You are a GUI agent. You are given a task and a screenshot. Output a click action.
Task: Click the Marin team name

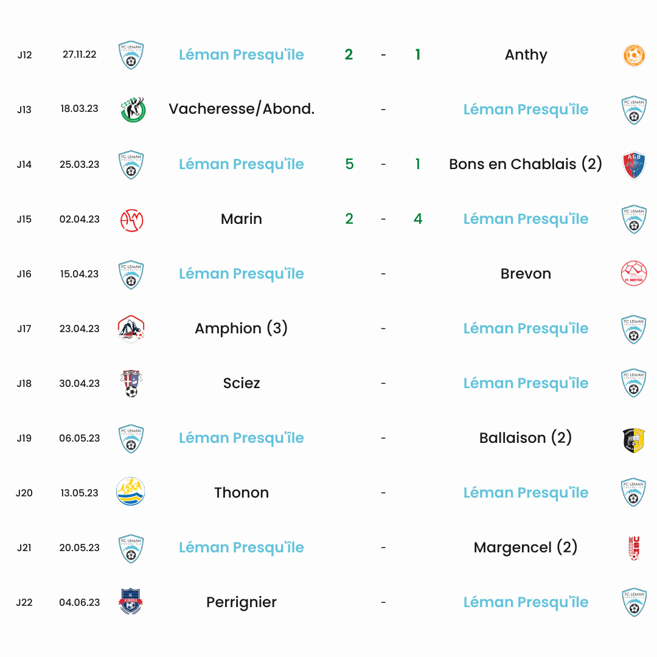pyautogui.click(x=242, y=219)
